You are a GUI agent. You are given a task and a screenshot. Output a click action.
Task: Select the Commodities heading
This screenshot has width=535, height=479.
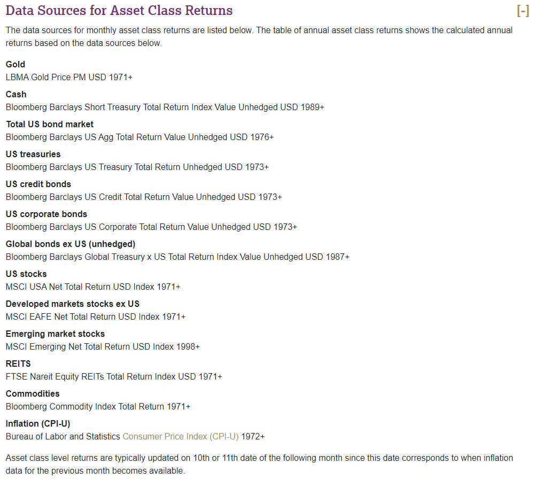tap(33, 393)
